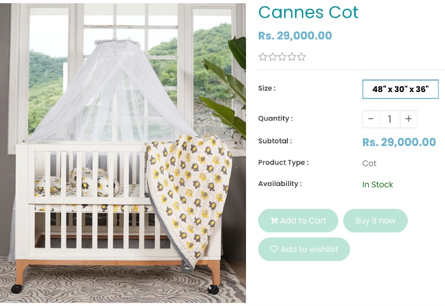Click the quantity number field
The image size is (445, 306).
390,119
